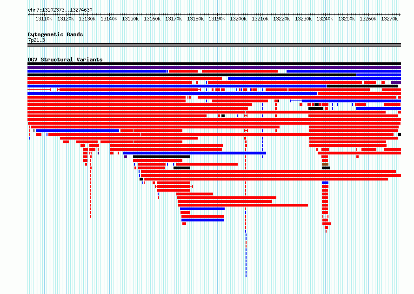
Task: Select the full-width purple variant bar
Action: tap(214, 67)
